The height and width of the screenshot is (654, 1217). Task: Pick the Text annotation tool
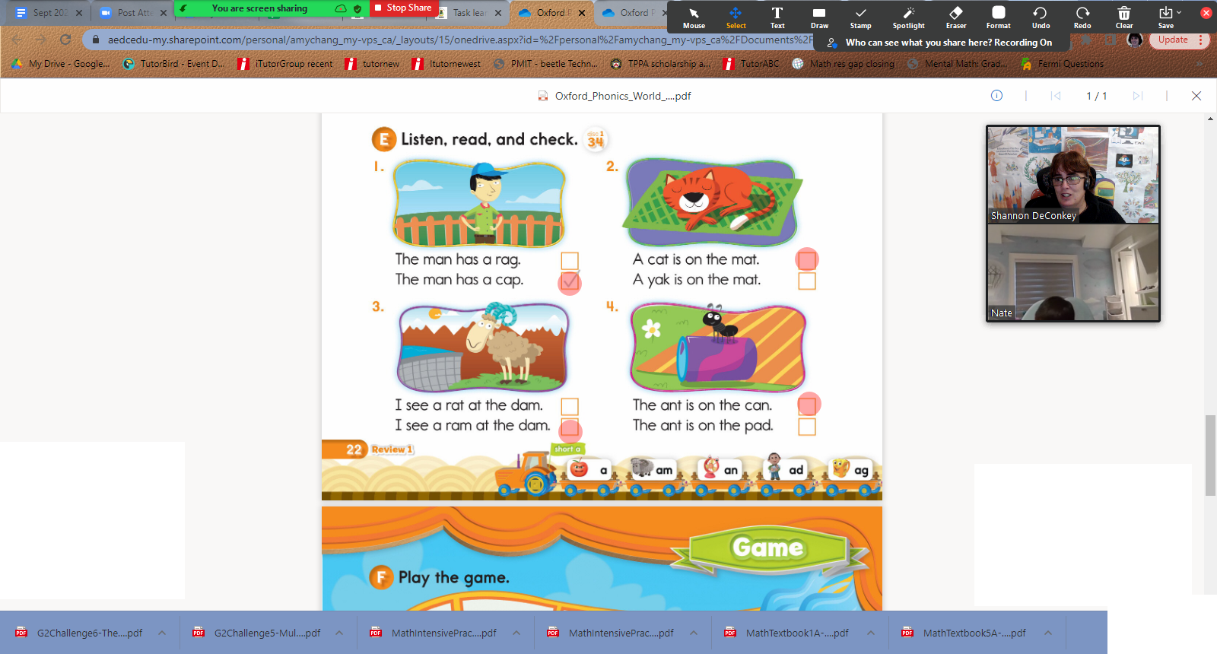pos(777,17)
